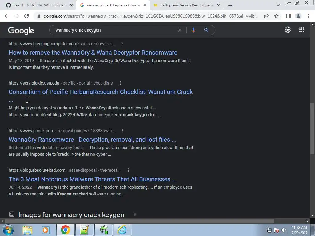Open the Windows Start orb
The width and height of the screenshot is (315, 236).
[8, 230]
